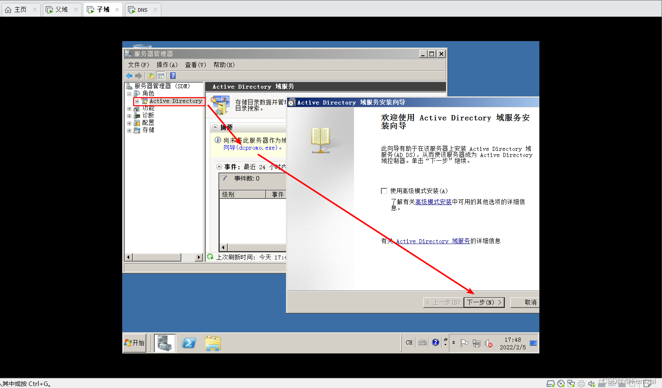This screenshot has width=662, height=388.
Task: Click the blue Back arrow in toolbar
Action: click(129, 76)
